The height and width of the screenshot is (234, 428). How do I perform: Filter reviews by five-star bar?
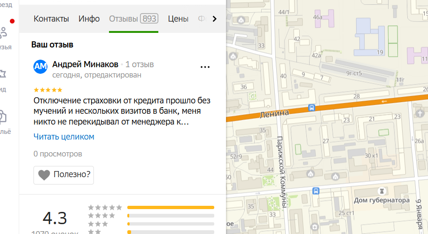[x=171, y=208]
